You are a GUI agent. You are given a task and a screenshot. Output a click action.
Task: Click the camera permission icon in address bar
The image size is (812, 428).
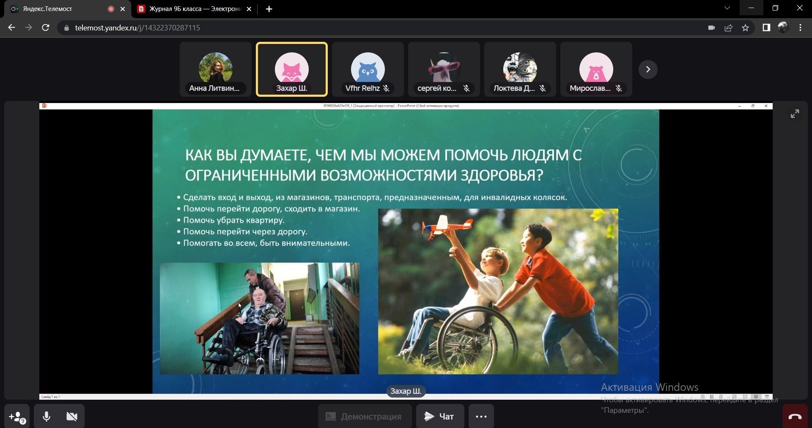pyautogui.click(x=711, y=28)
